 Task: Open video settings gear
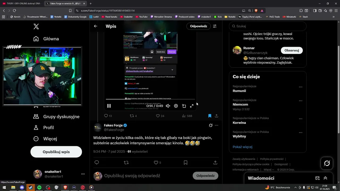(176, 106)
